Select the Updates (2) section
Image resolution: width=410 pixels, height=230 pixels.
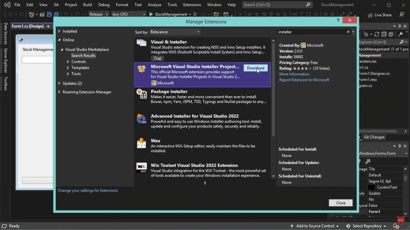coord(72,83)
